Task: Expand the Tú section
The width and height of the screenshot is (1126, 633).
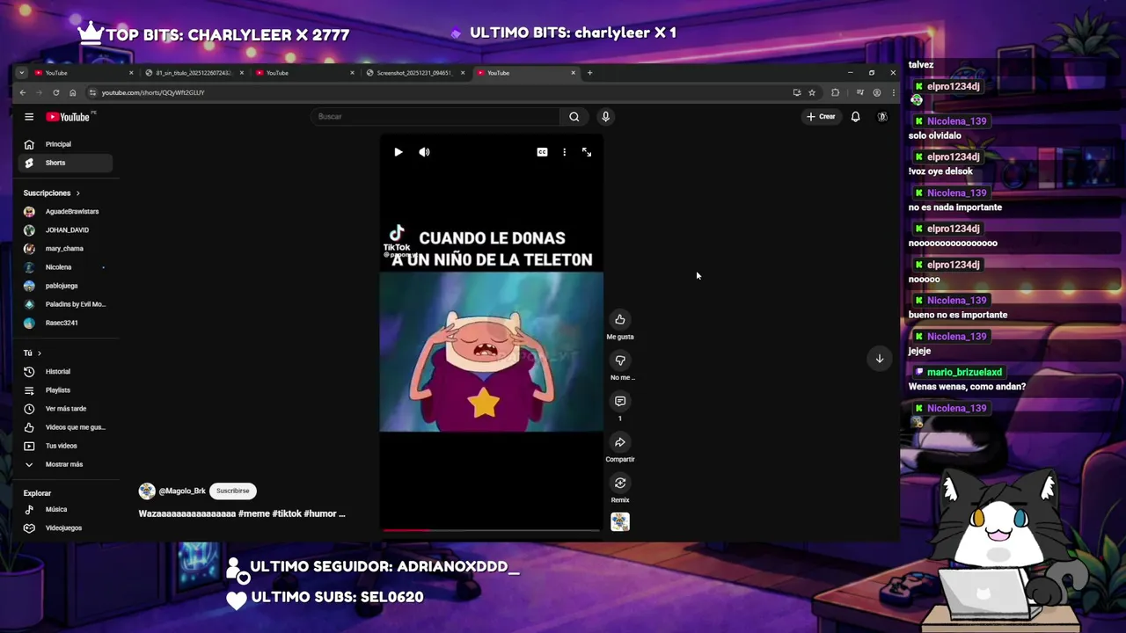Action: coord(33,353)
